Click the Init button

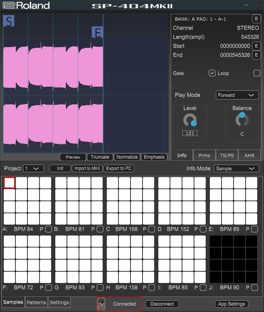(60, 168)
